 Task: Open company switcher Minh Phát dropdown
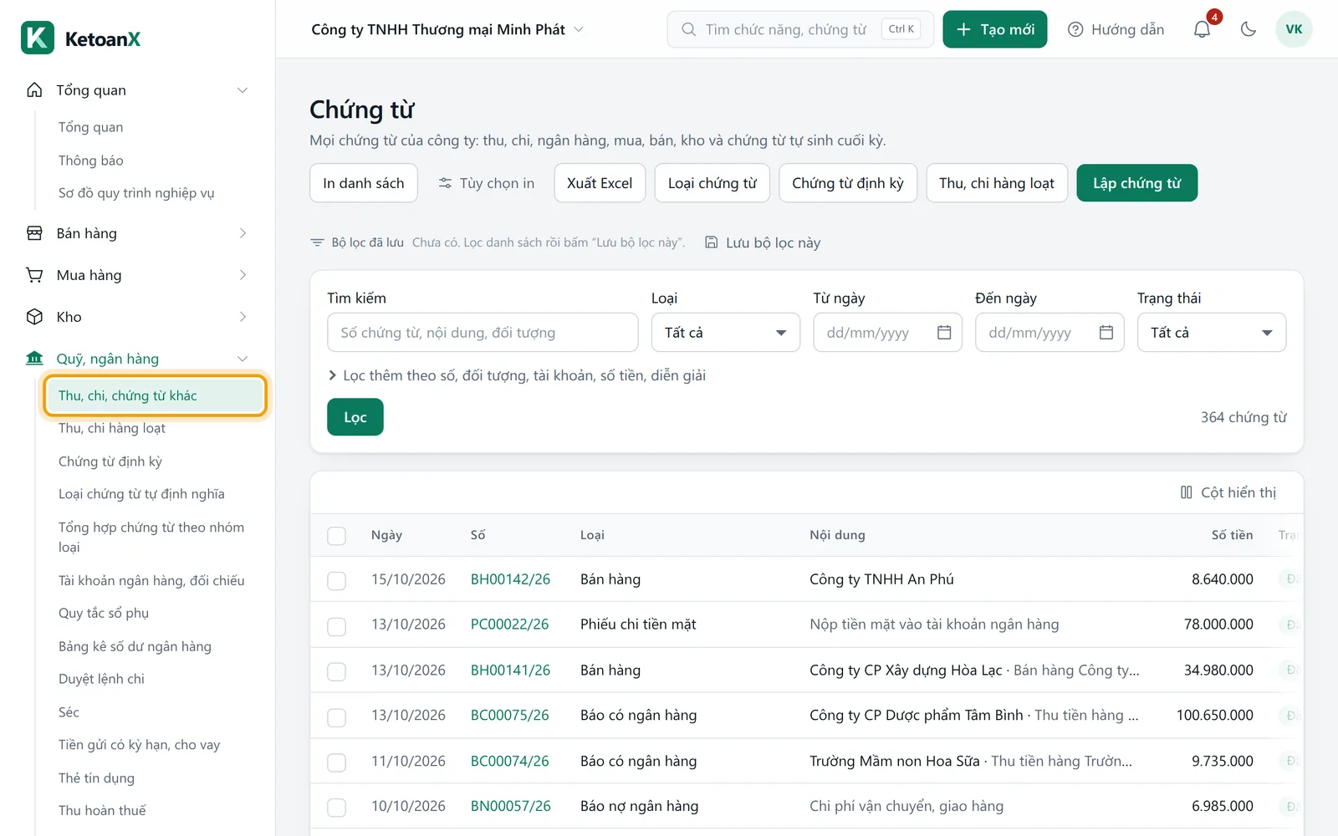(x=447, y=29)
